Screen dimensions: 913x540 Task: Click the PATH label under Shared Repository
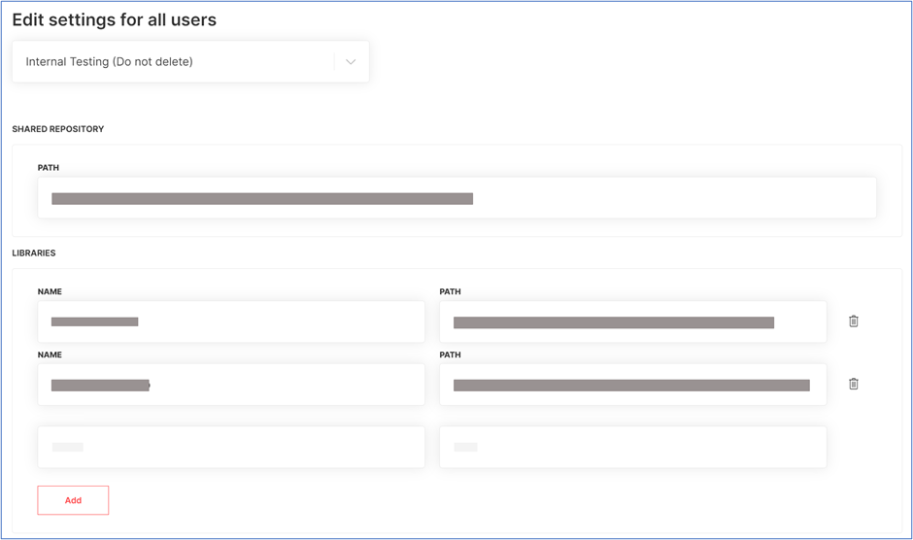49,168
